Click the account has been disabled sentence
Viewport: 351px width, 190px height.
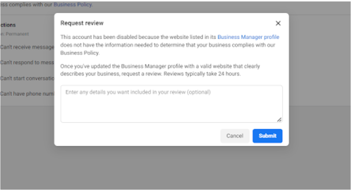[x=139, y=37]
